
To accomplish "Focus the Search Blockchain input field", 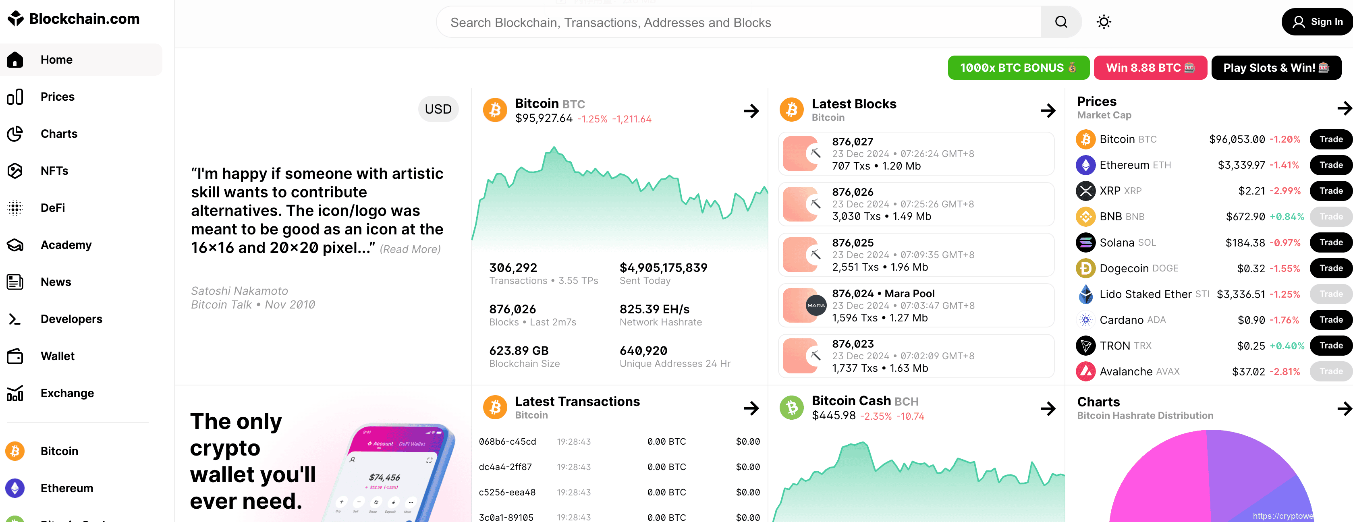I will 735,23.
